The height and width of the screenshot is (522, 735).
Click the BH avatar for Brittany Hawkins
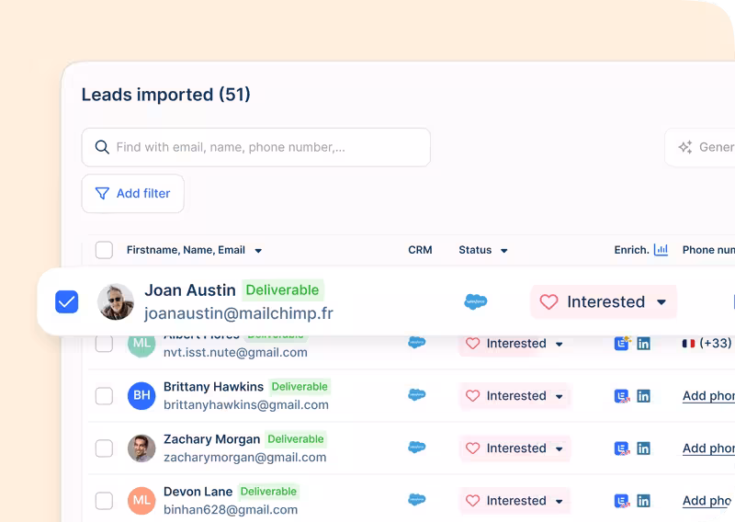141,396
